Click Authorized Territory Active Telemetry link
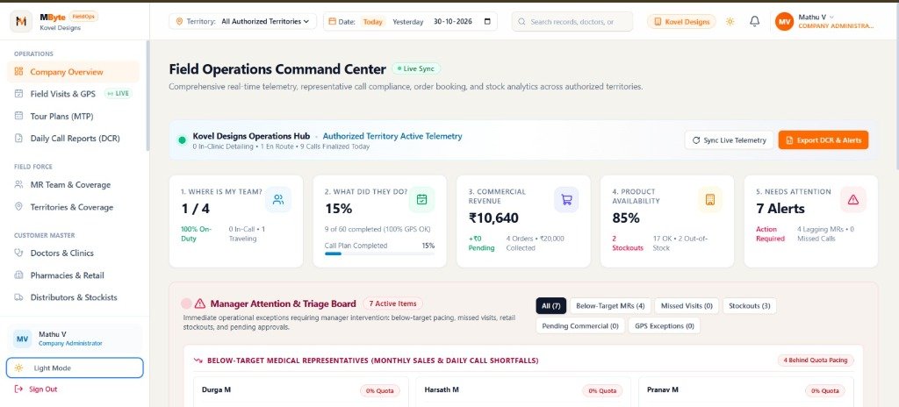The width and height of the screenshot is (899, 407). 392,137
